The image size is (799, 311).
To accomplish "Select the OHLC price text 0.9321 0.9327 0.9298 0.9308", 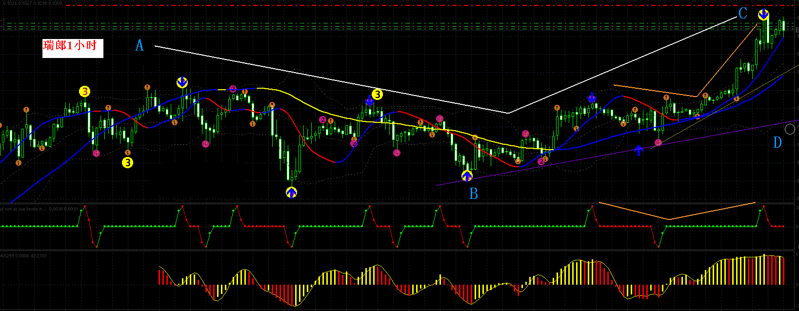I will pyautogui.click(x=32, y=3).
